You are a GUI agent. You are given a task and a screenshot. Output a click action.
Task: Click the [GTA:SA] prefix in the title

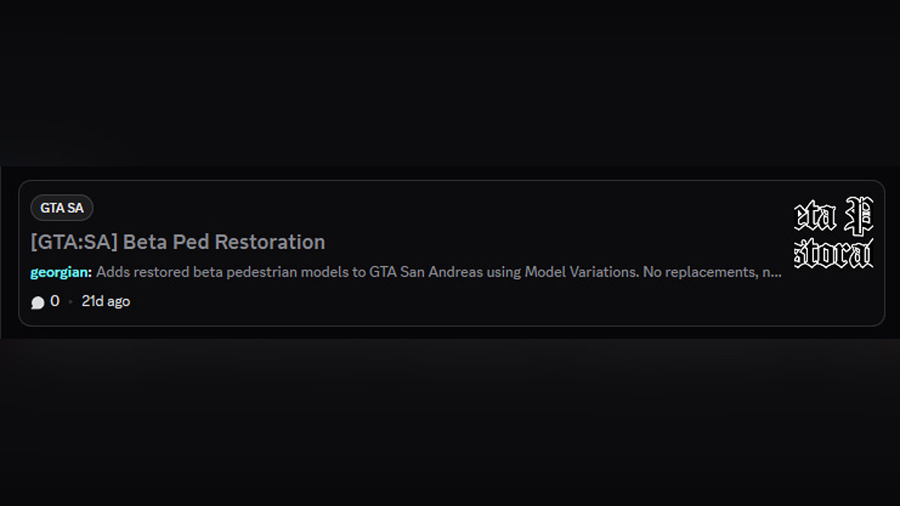73,242
